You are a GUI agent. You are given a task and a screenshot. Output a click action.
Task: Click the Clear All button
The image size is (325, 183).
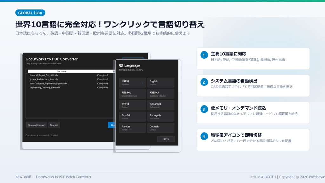54,125
